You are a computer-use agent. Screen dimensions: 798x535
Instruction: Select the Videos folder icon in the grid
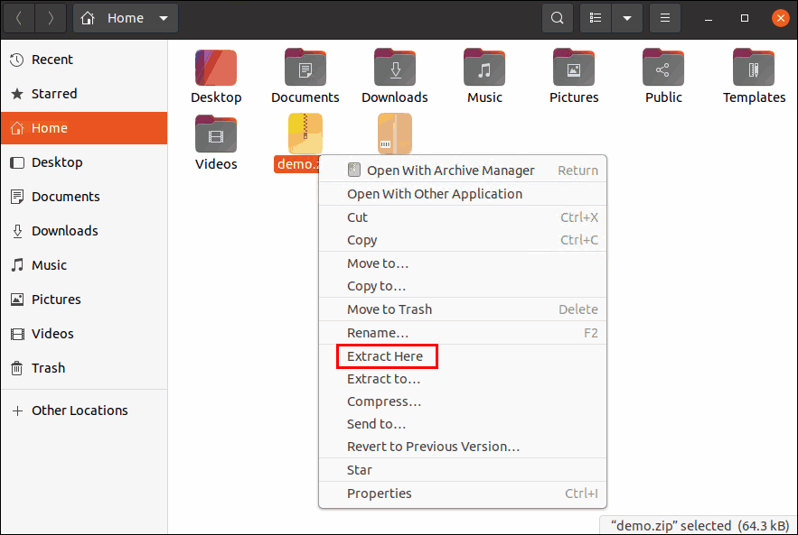pyautogui.click(x=216, y=134)
